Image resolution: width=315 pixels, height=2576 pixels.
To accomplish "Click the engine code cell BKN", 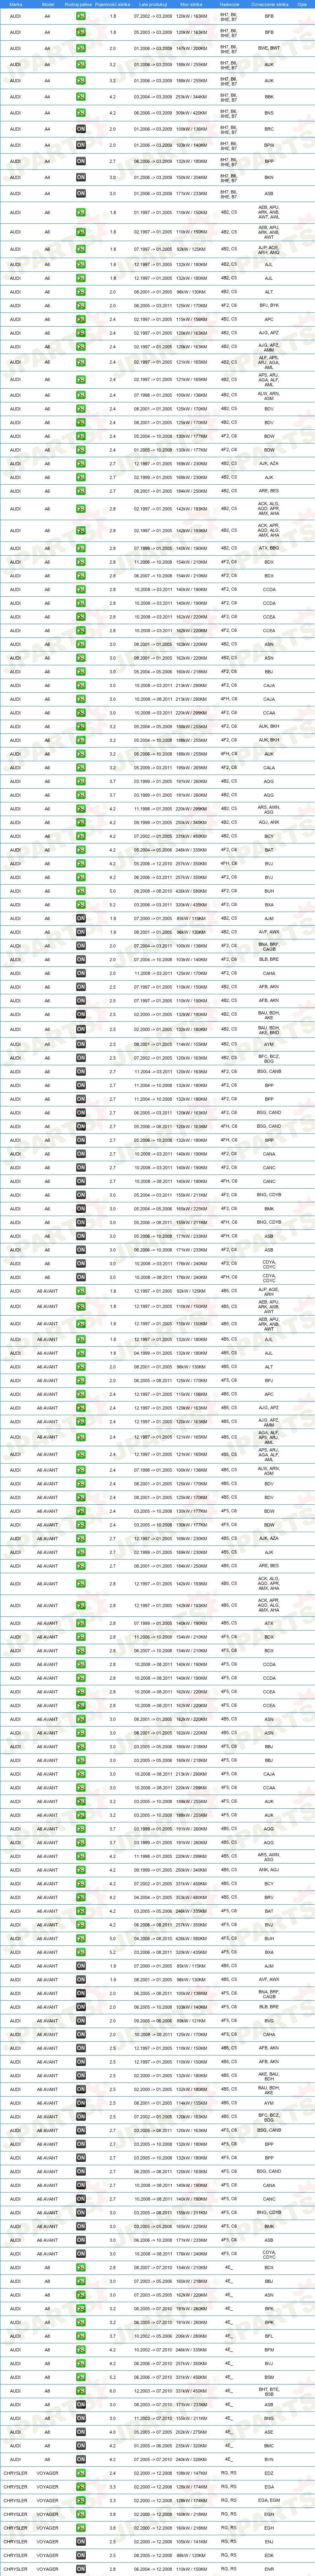I will coord(269,177).
